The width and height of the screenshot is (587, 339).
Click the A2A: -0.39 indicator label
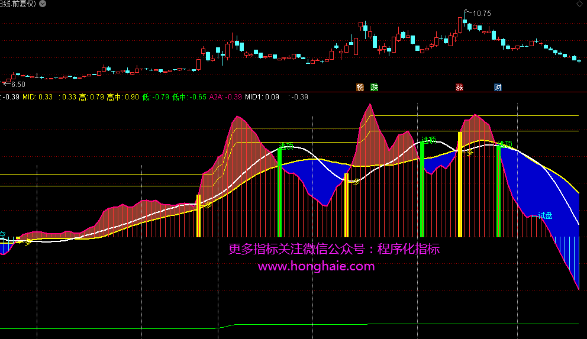click(x=225, y=97)
